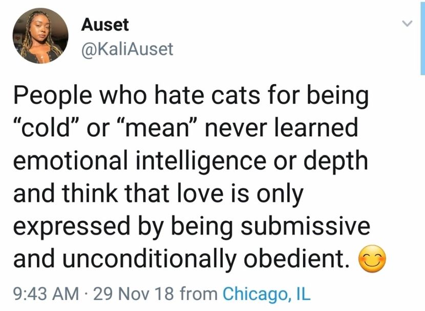
Task: Click the line "and think that love is only"
Action: pyautogui.click(x=158, y=194)
